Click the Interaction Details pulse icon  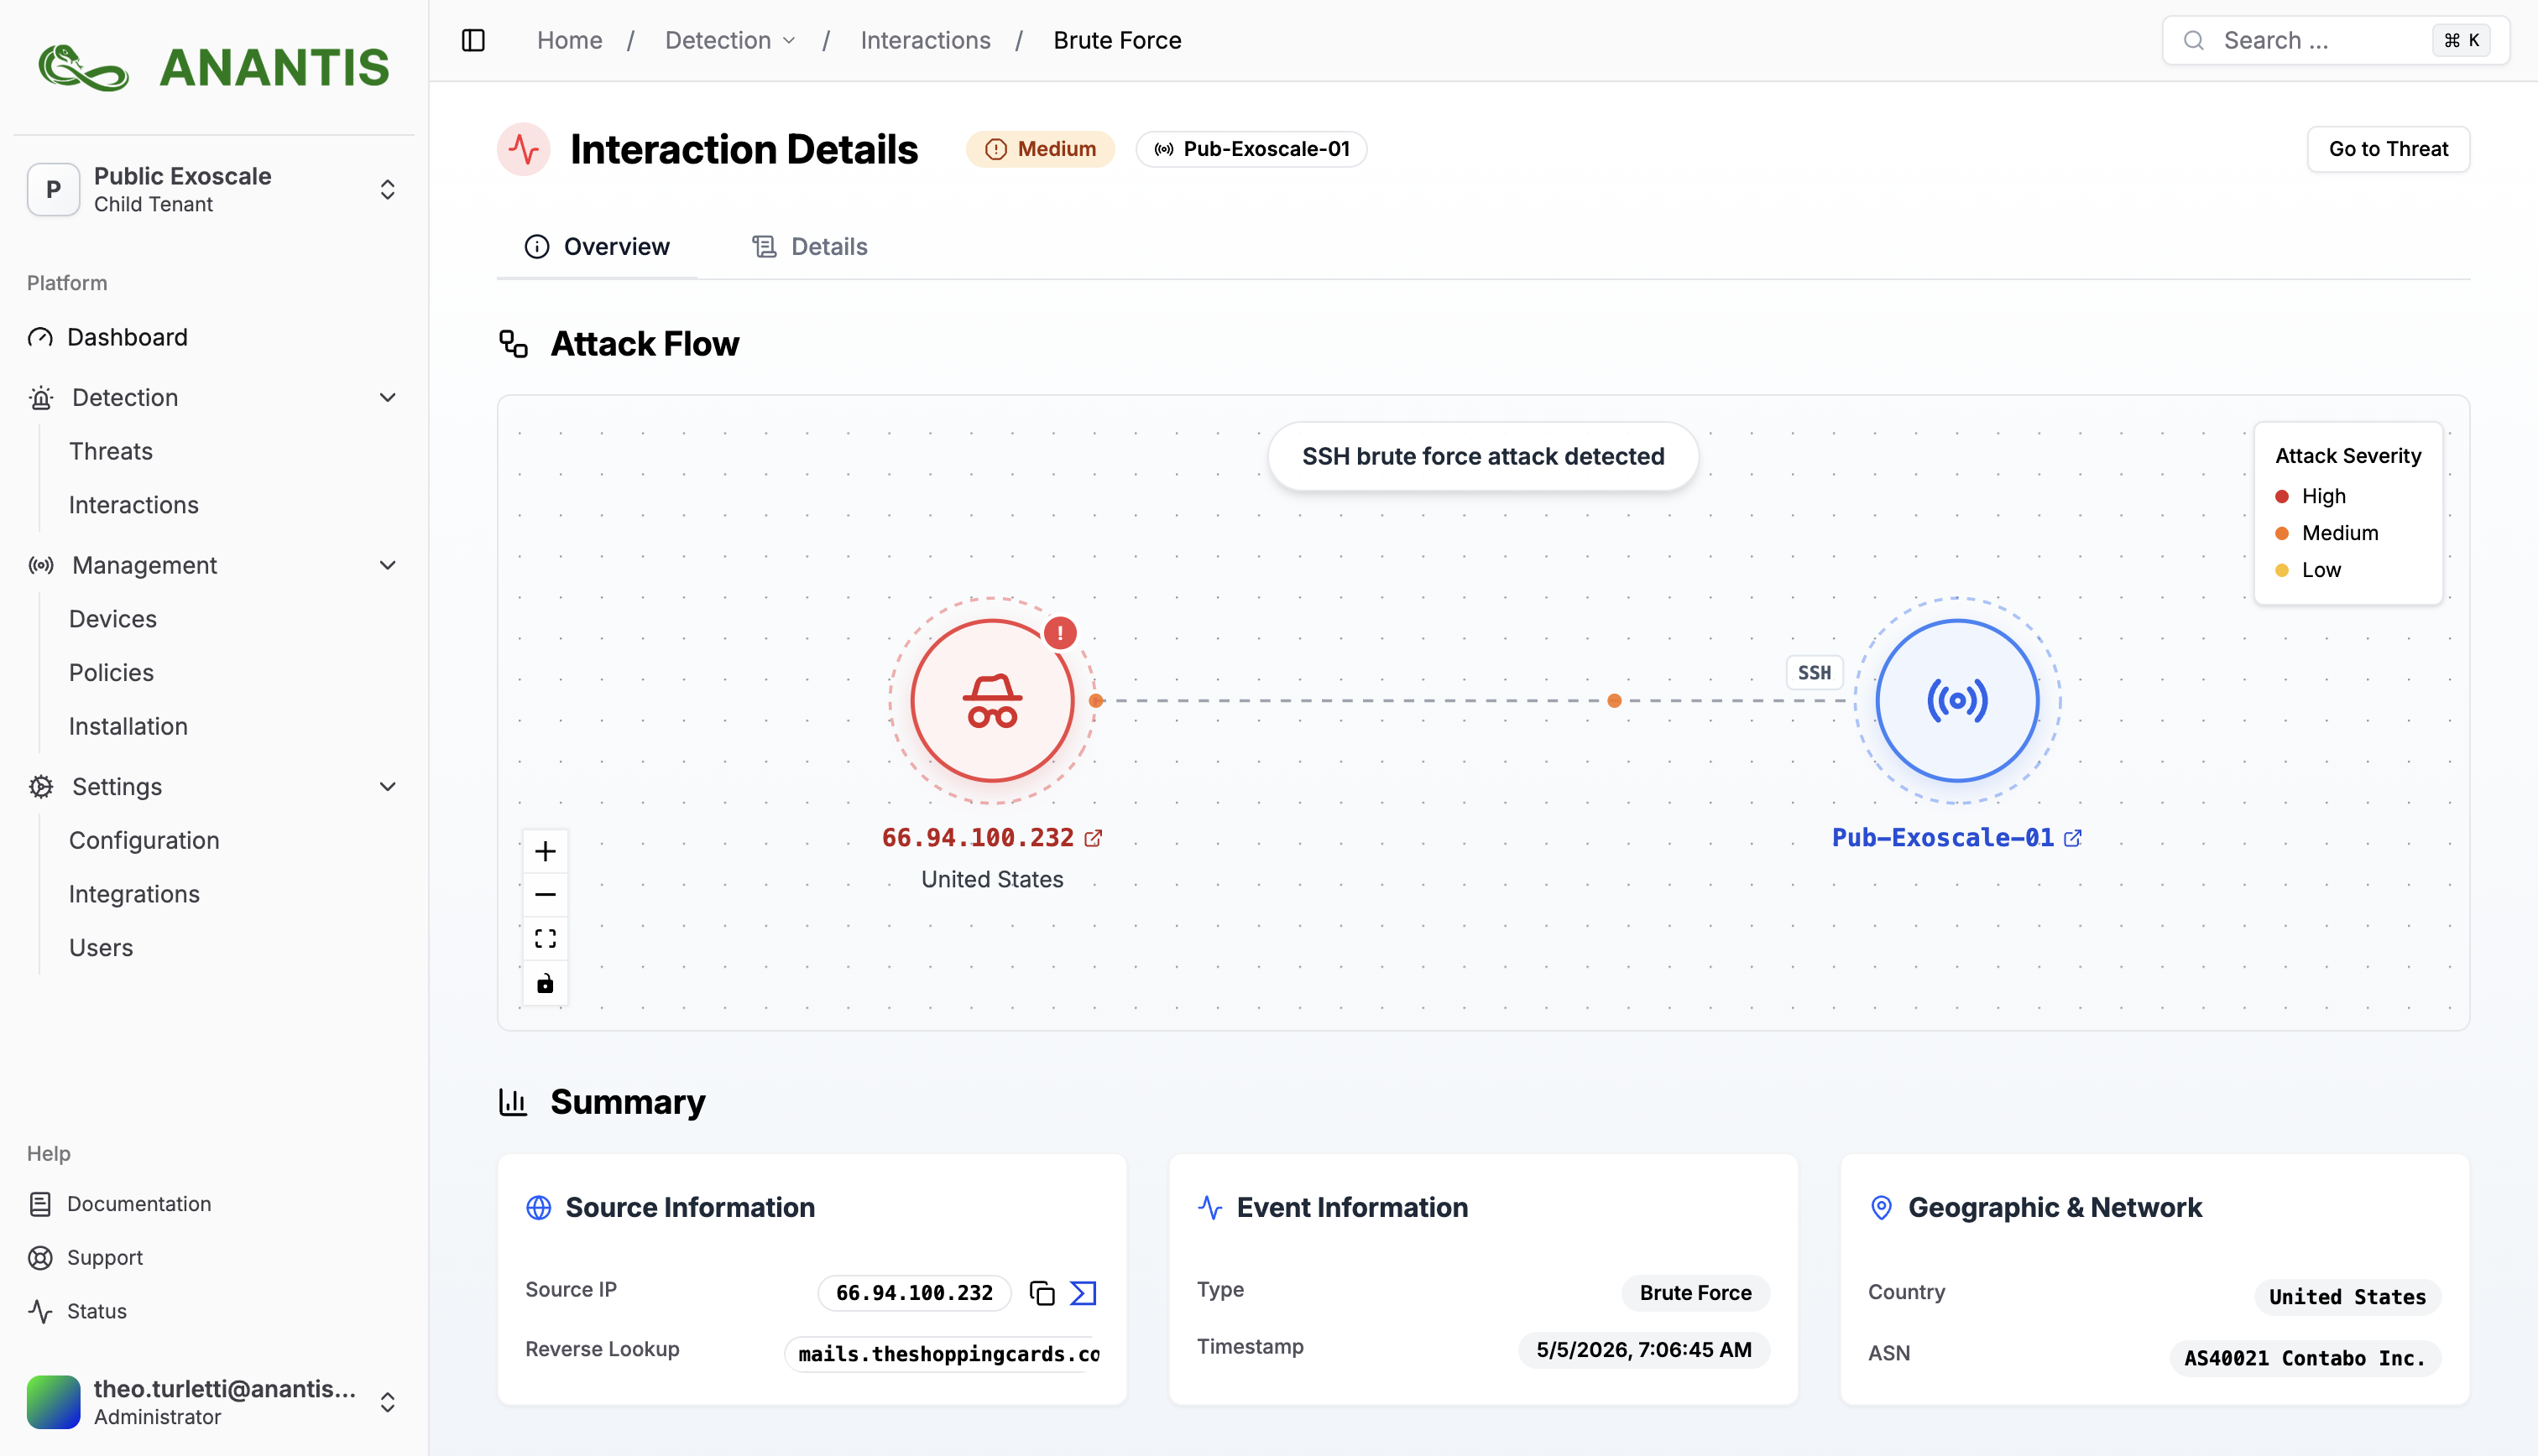(x=523, y=149)
